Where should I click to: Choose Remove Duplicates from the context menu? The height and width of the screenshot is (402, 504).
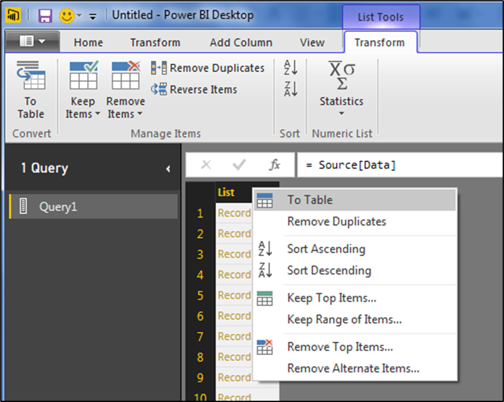(355, 222)
